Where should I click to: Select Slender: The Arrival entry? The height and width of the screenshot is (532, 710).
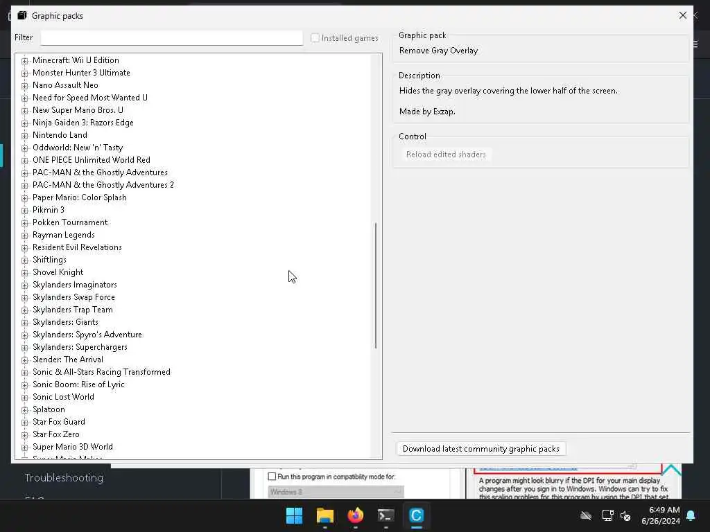point(67,360)
